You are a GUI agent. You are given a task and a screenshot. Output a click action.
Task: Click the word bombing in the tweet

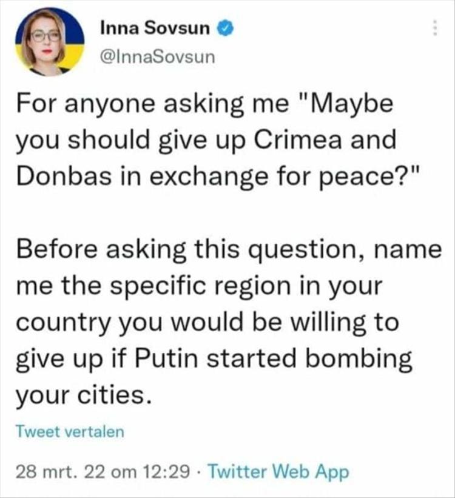tap(359, 359)
